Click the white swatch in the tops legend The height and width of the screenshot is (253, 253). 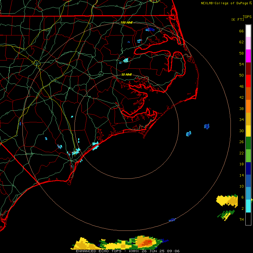[248, 31]
